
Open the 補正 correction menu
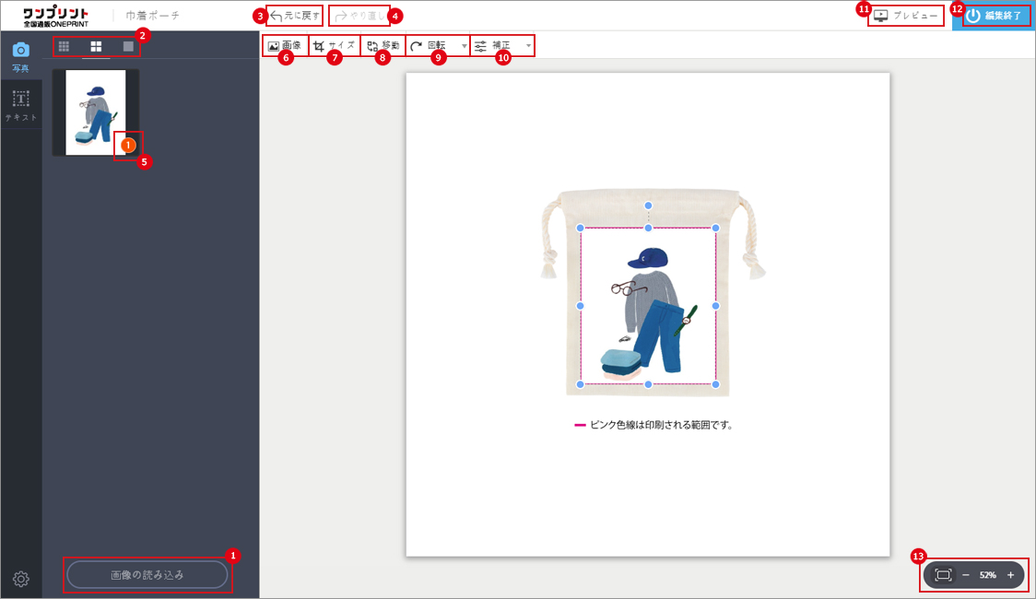click(x=493, y=45)
